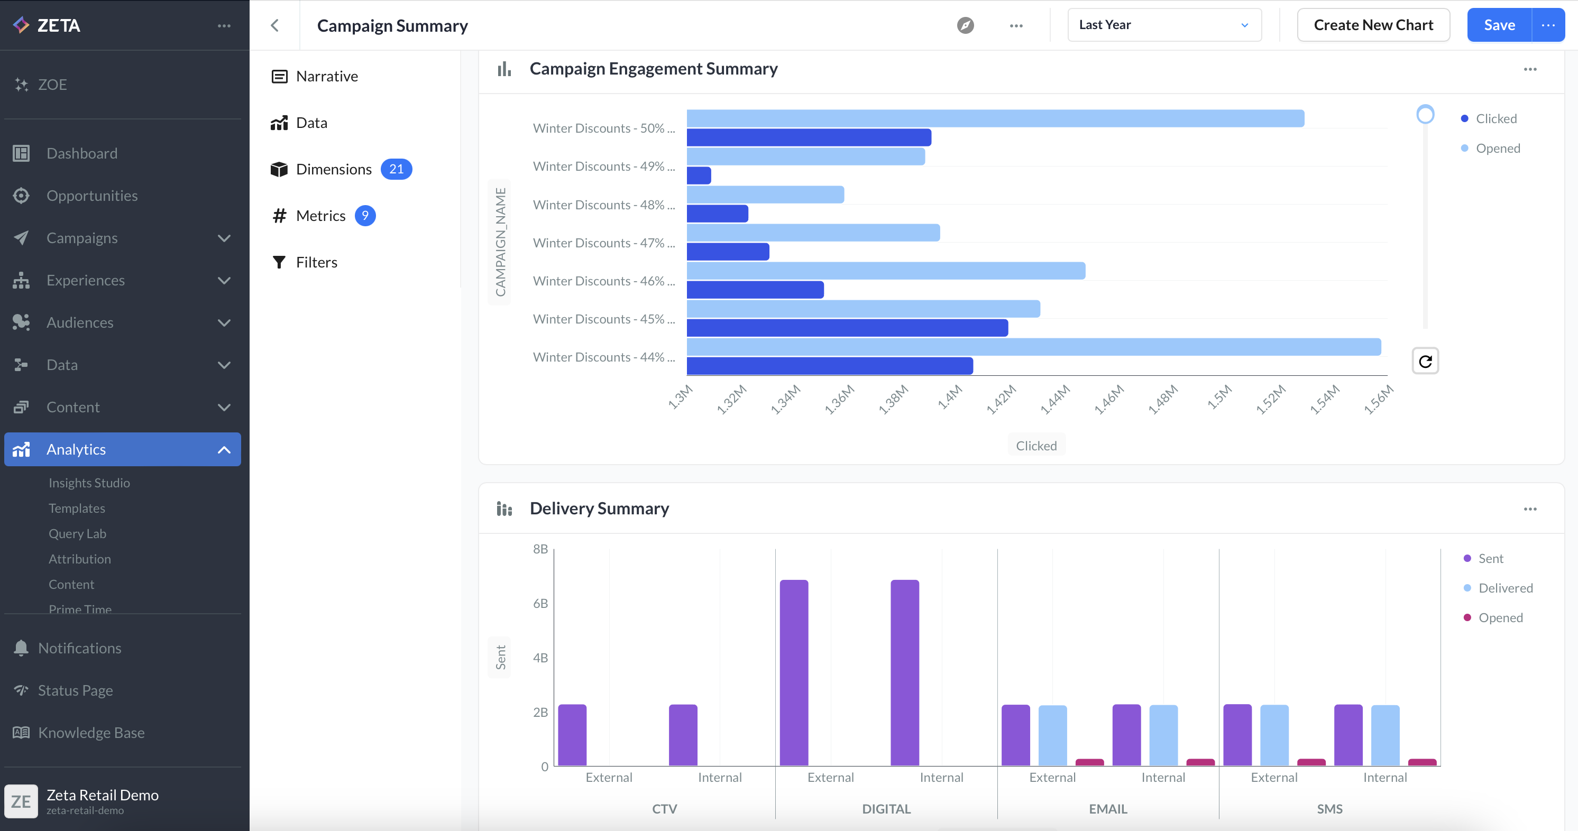The width and height of the screenshot is (1578, 831).
Task: Click the Create New Chart button
Action: click(x=1373, y=25)
